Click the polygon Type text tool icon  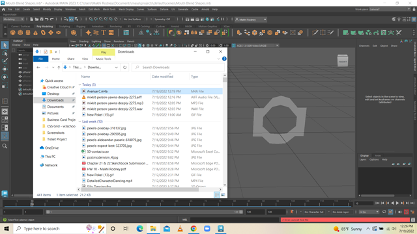click(104, 32)
